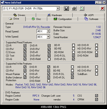The height and width of the screenshot is (109, 107).
Task: Click the Save (floppy disk) icon
Action: 66,9
